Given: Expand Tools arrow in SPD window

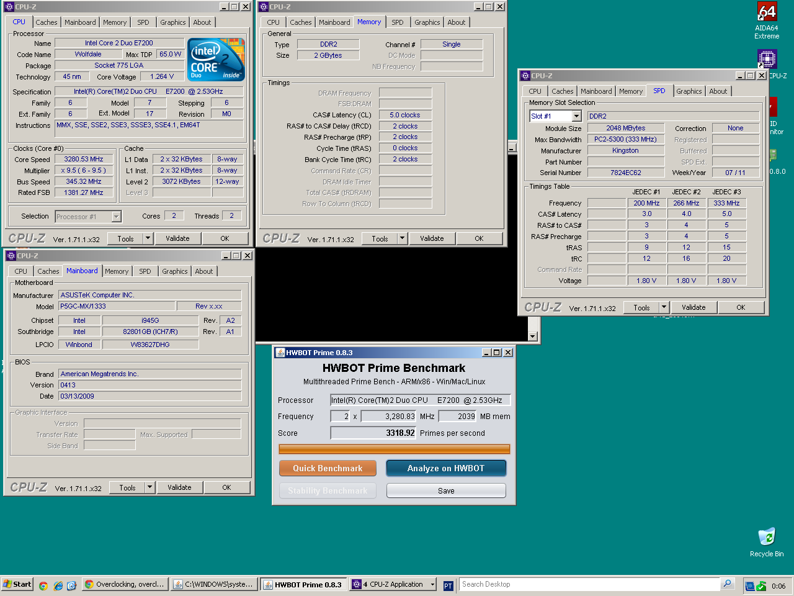Looking at the screenshot, I should click(664, 307).
